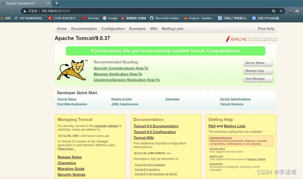This screenshot has width=303, height=179.
Task: Open the taglibs-user mailing list
Action: pyautogui.click(x=216, y=156)
